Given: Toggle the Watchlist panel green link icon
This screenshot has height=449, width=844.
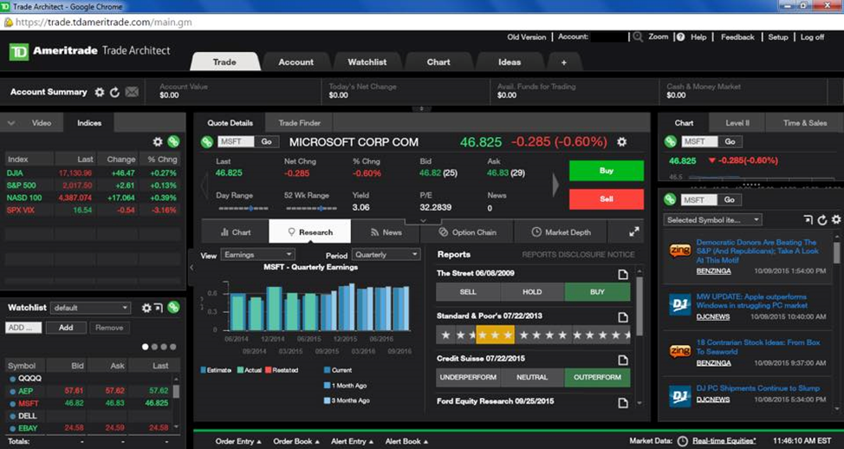Looking at the screenshot, I should pyautogui.click(x=173, y=308).
